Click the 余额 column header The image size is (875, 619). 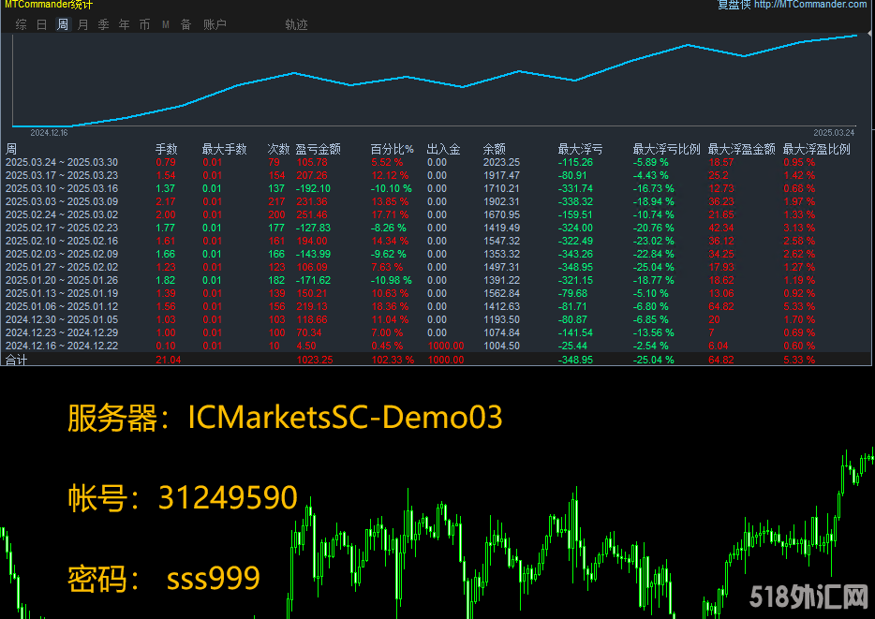tap(495, 149)
